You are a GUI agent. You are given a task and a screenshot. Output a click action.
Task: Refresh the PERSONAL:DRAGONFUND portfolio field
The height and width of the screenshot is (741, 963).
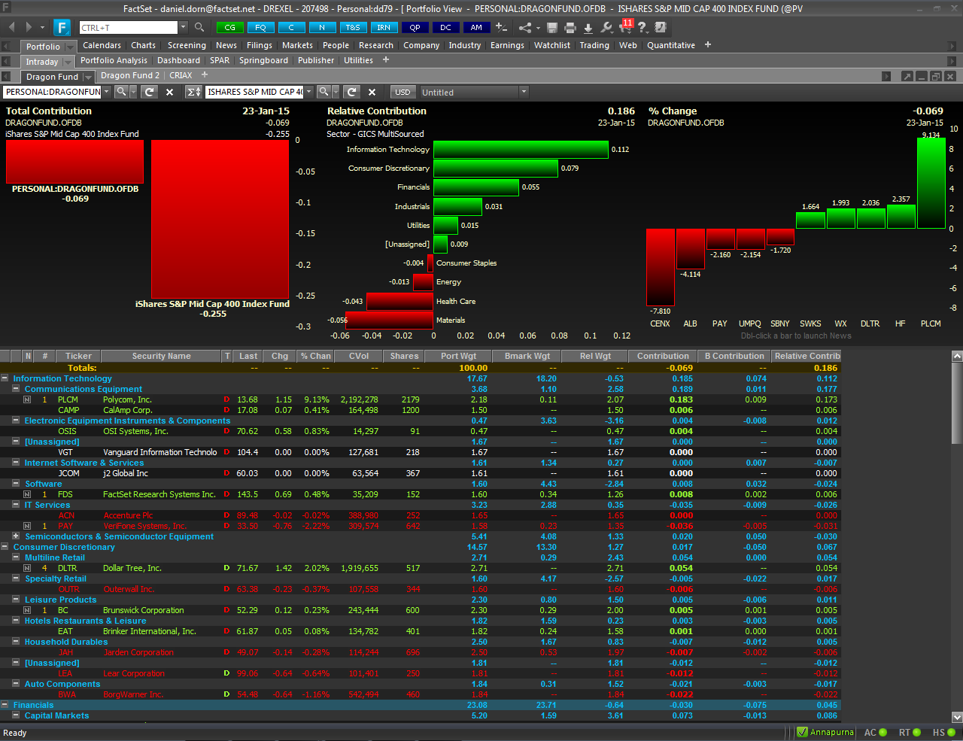pos(149,92)
